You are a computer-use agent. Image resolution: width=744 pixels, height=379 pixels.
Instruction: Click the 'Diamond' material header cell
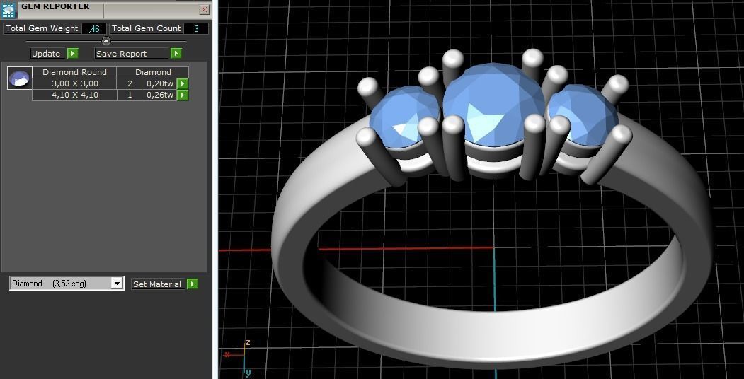[153, 73]
